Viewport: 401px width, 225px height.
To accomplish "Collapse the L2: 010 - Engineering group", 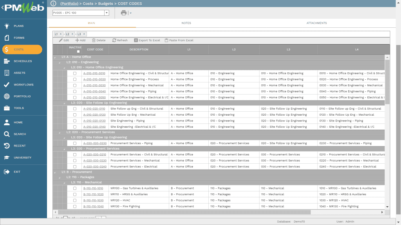I will click(60, 62).
